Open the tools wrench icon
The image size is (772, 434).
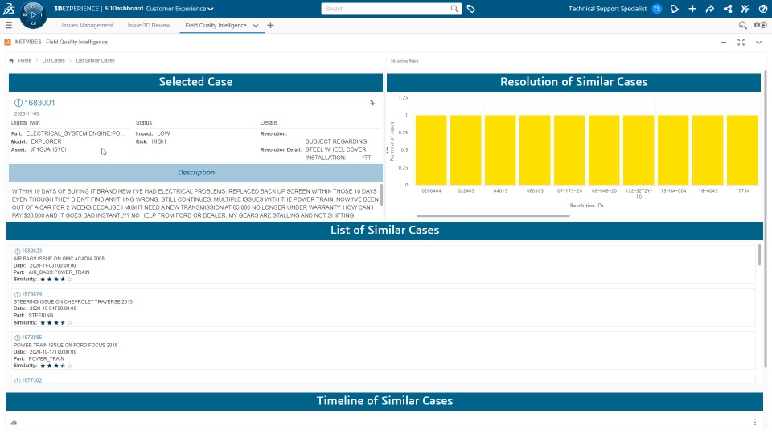coord(745,9)
